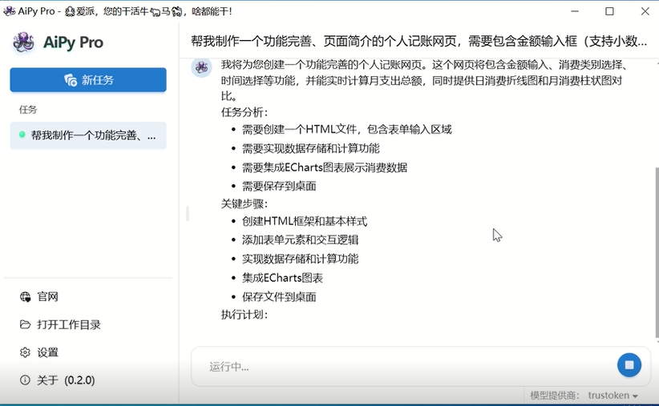Click the task title header at top
The width and height of the screenshot is (659, 406).
tap(418, 41)
